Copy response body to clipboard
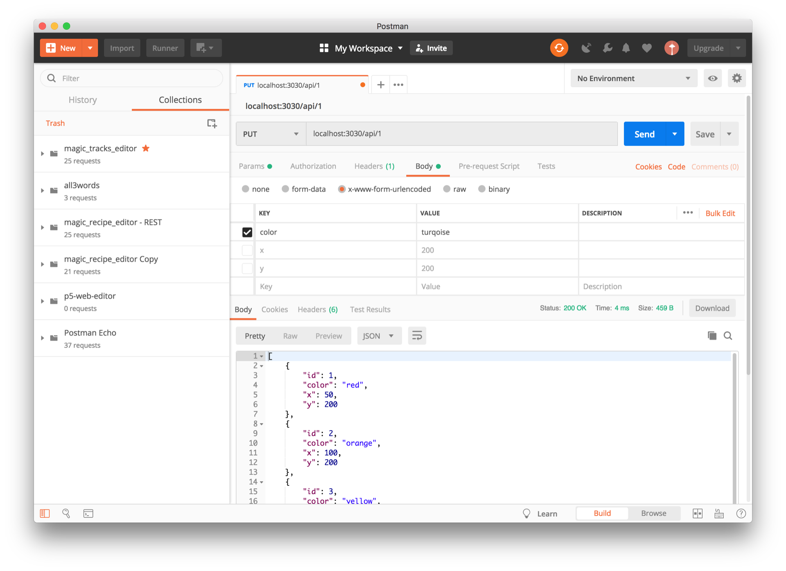Viewport: 786px width, 571px height. pos(712,336)
